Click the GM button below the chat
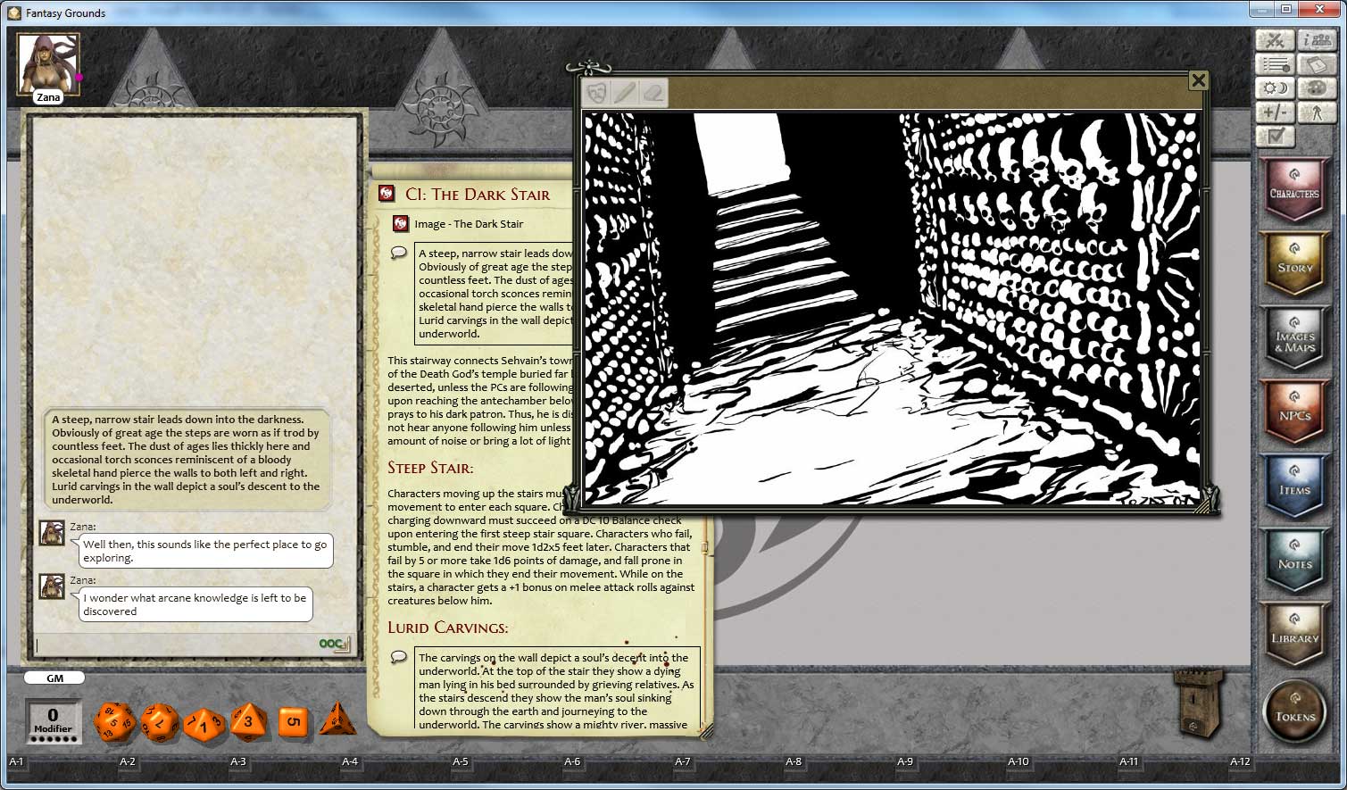The width and height of the screenshot is (1347, 790). [54, 678]
